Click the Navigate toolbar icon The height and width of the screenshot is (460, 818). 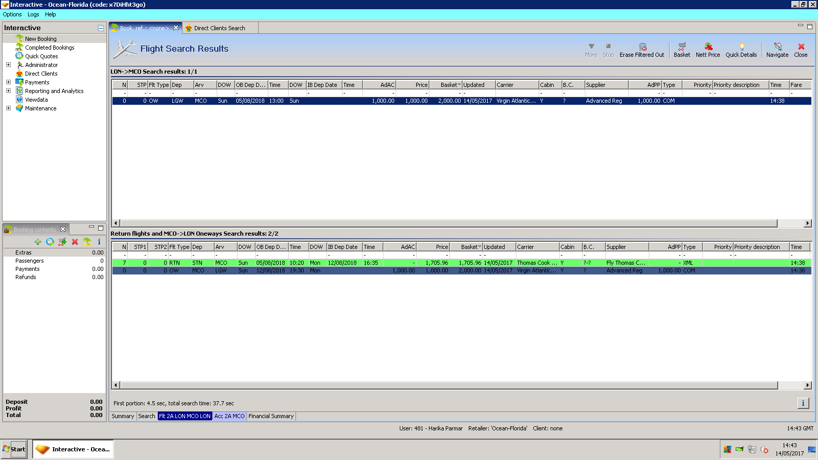click(x=777, y=50)
